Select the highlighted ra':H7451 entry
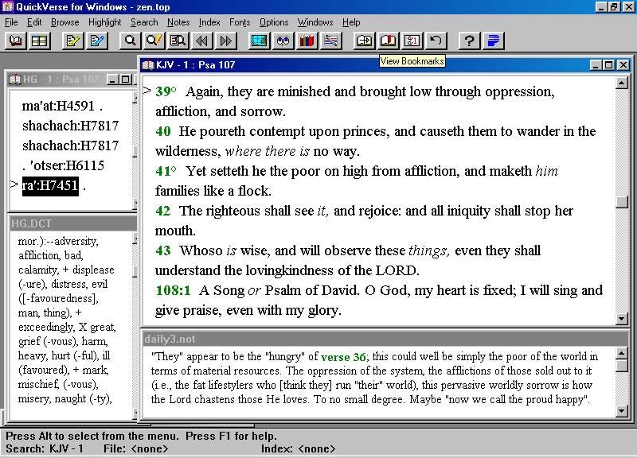637x458 pixels. point(50,186)
